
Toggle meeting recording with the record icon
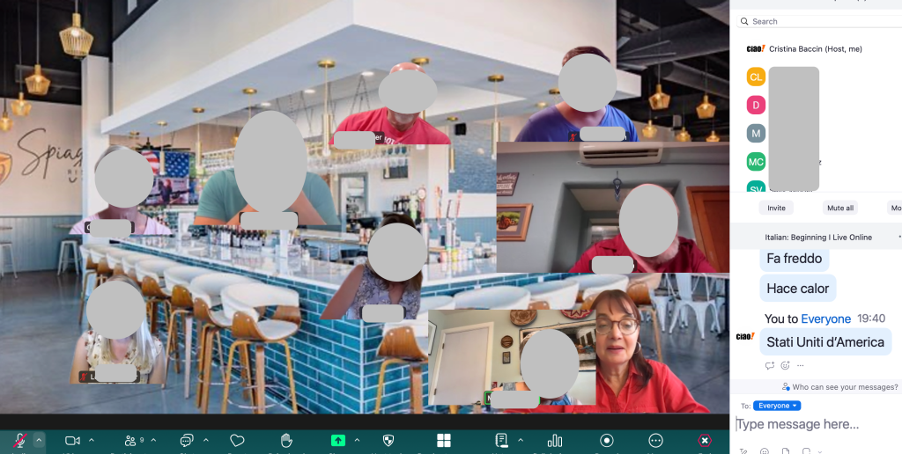pos(607,440)
